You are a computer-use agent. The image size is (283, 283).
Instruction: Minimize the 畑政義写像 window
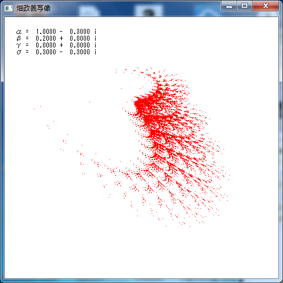[x=229, y=6]
